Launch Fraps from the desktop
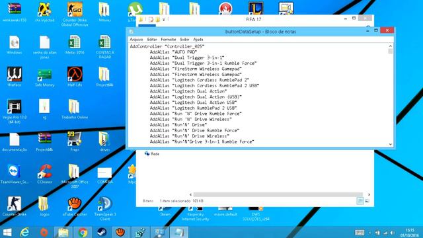This screenshot has height=238, width=423. pyautogui.click(x=75, y=141)
